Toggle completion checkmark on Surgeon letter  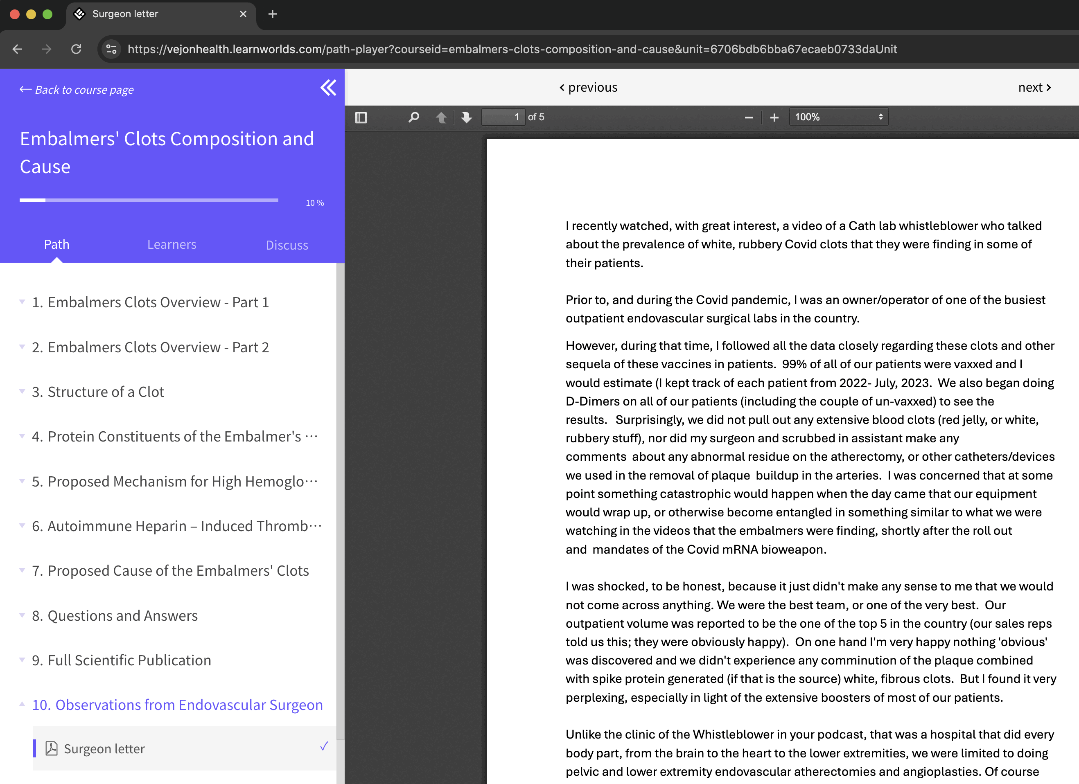(324, 746)
